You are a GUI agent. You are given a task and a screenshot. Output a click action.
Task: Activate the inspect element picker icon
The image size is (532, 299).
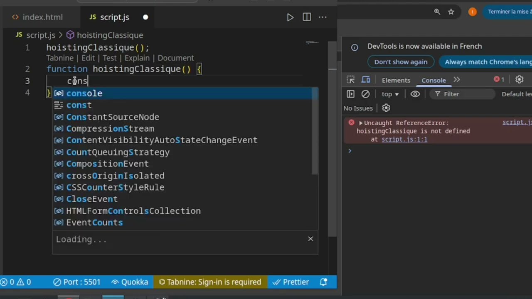[x=351, y=80]
